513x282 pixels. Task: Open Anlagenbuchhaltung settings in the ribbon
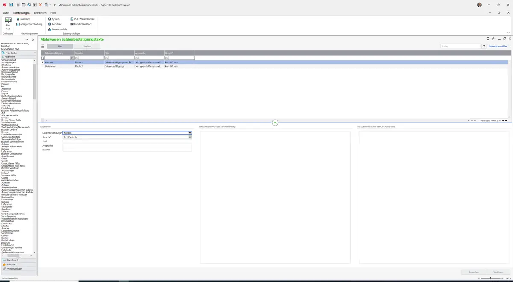pyautogui.click(x=29, y=24)
